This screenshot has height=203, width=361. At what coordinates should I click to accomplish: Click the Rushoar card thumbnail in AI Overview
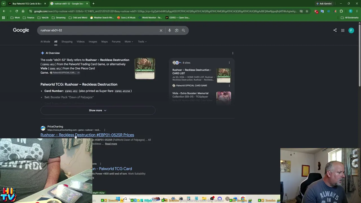[x=145, y=69]
